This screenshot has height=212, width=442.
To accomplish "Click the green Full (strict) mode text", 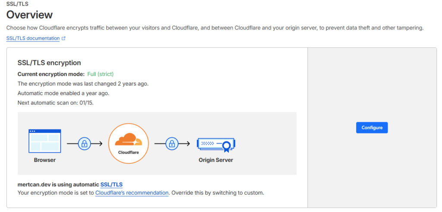I will [101, 74].
